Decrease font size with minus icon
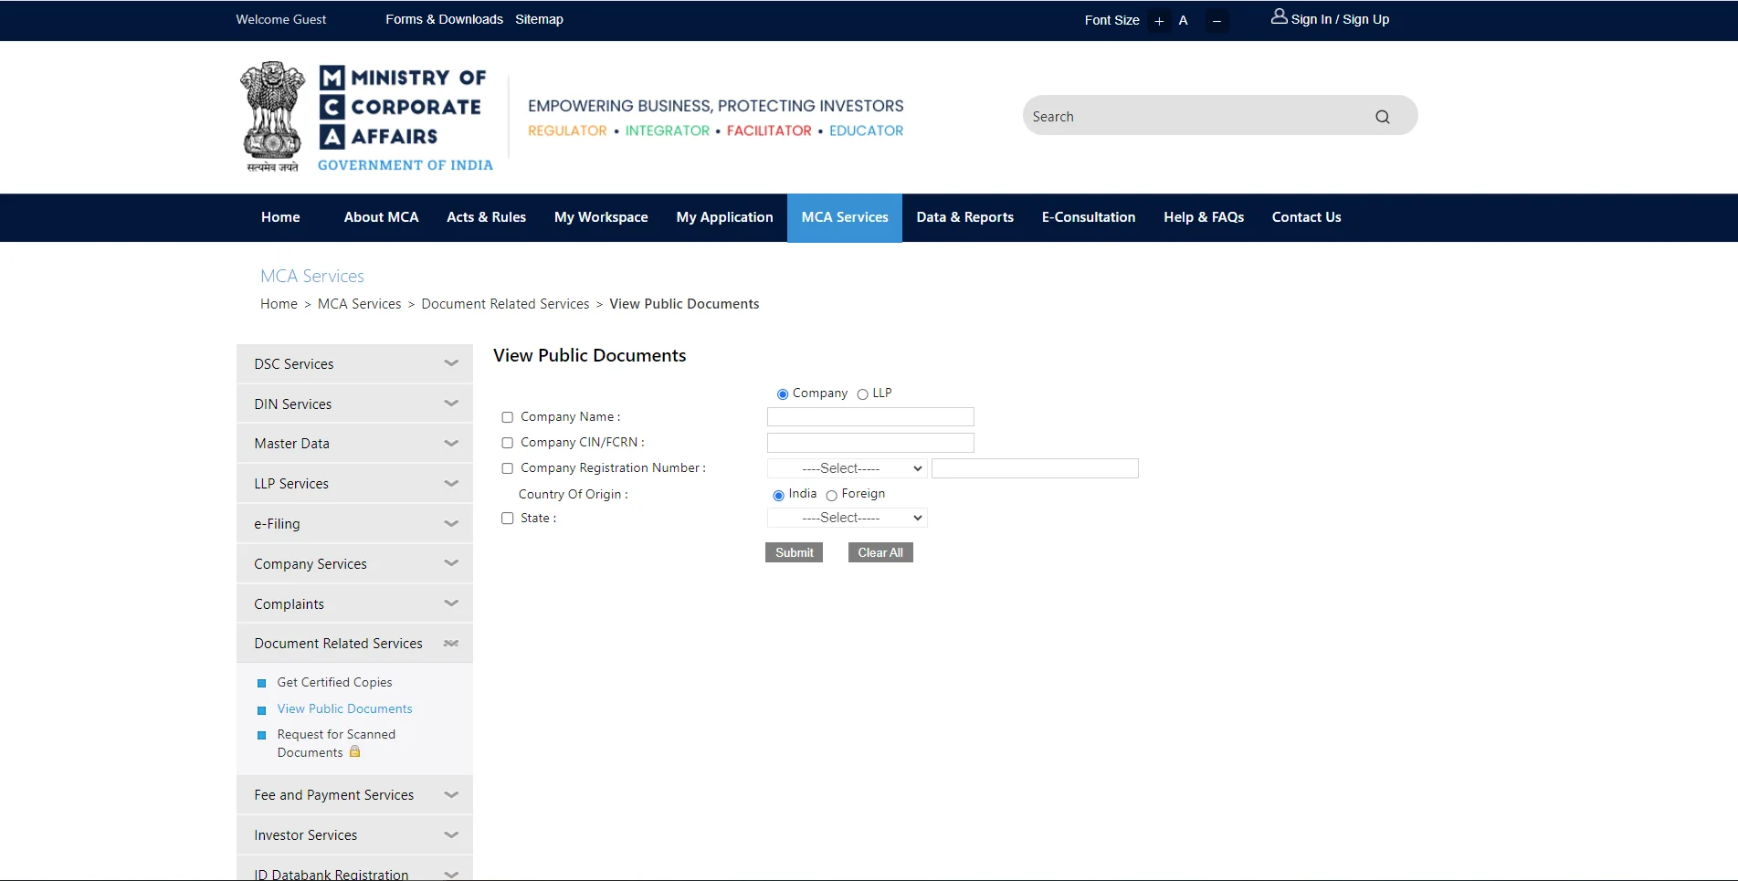This screenshot has width=1738, height=881. point(1217,21)
